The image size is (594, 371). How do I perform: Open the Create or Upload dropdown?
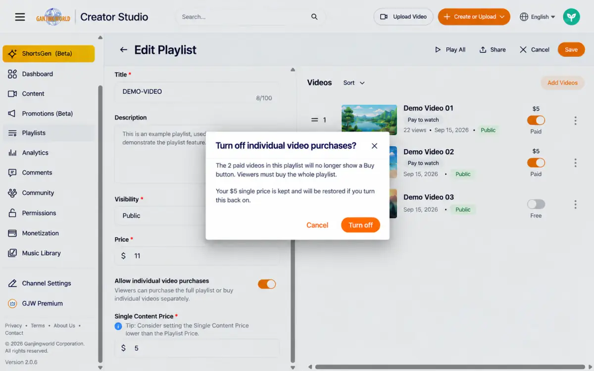coord(474,17)
